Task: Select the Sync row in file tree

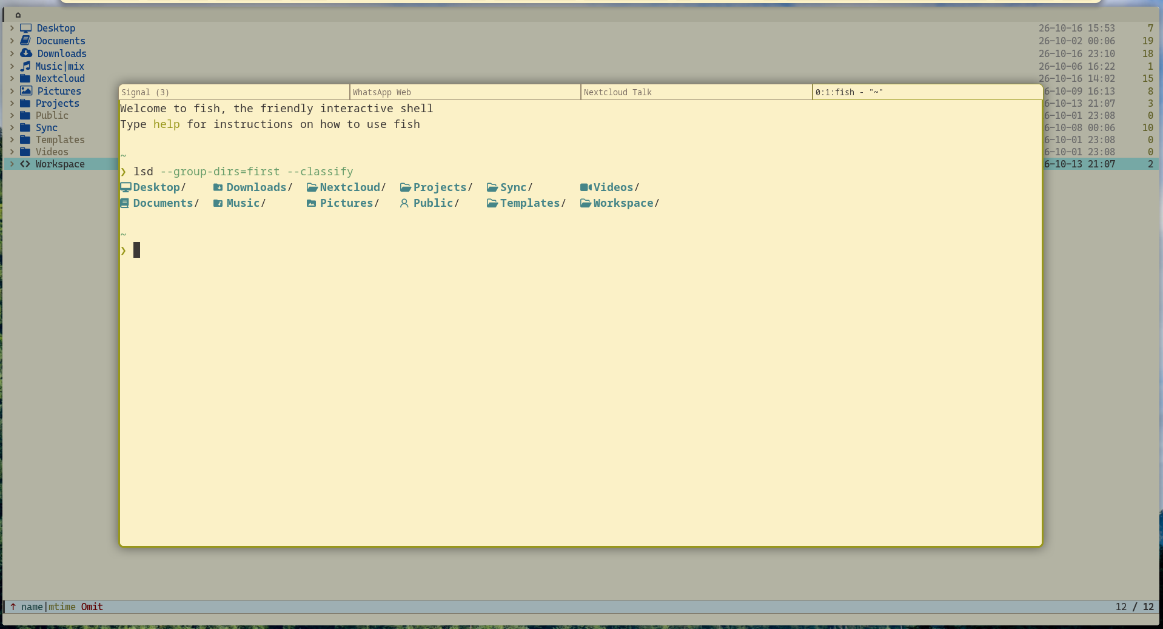Action: 61,127
